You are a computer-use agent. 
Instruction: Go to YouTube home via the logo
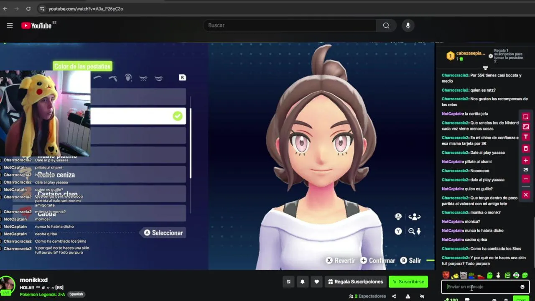(x=36, y=26)
